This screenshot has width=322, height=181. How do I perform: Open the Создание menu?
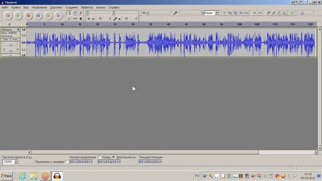tap(71, 8)
